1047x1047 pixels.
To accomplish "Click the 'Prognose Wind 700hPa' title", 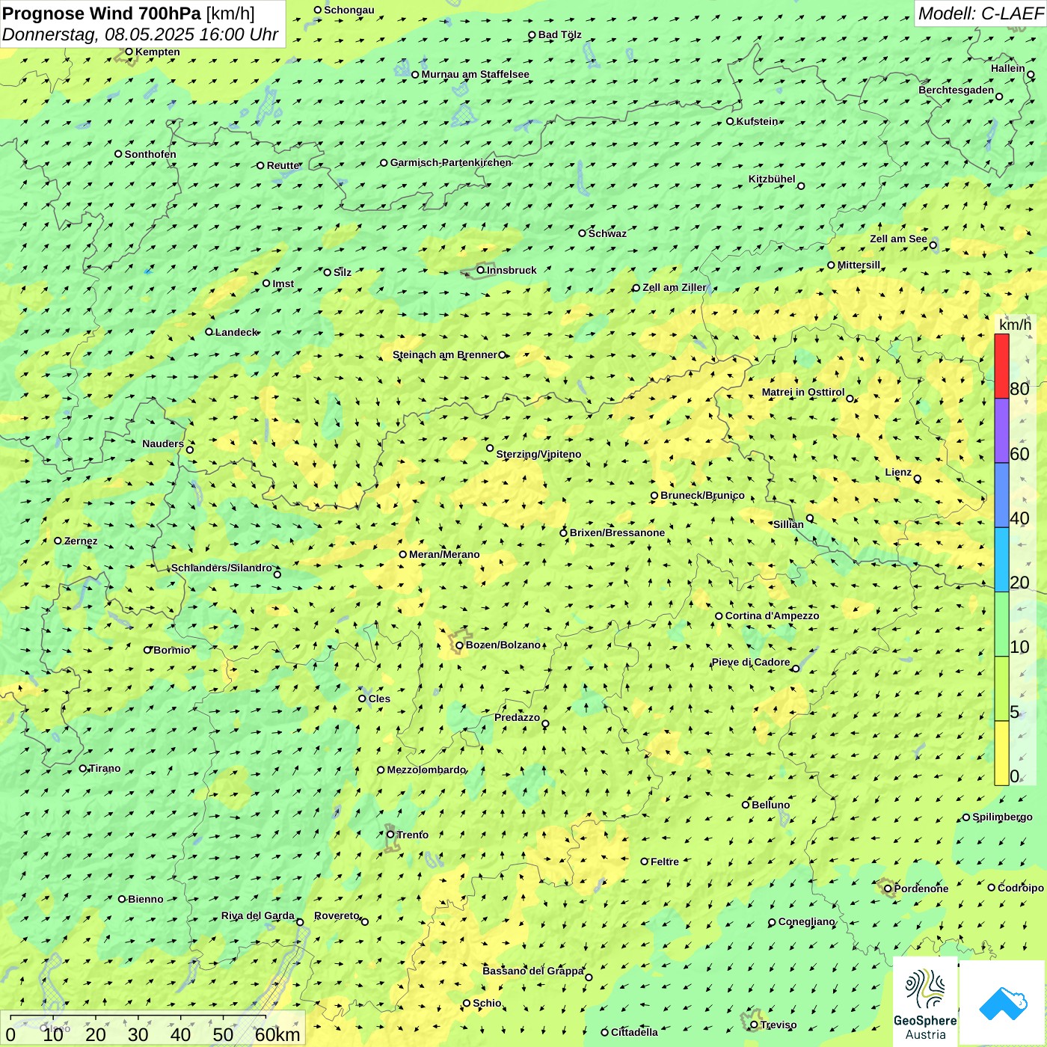I will pyautogui.click(x=102, y=13).
